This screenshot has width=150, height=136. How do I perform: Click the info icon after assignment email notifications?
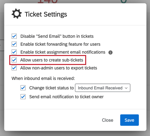coord(110,52)
